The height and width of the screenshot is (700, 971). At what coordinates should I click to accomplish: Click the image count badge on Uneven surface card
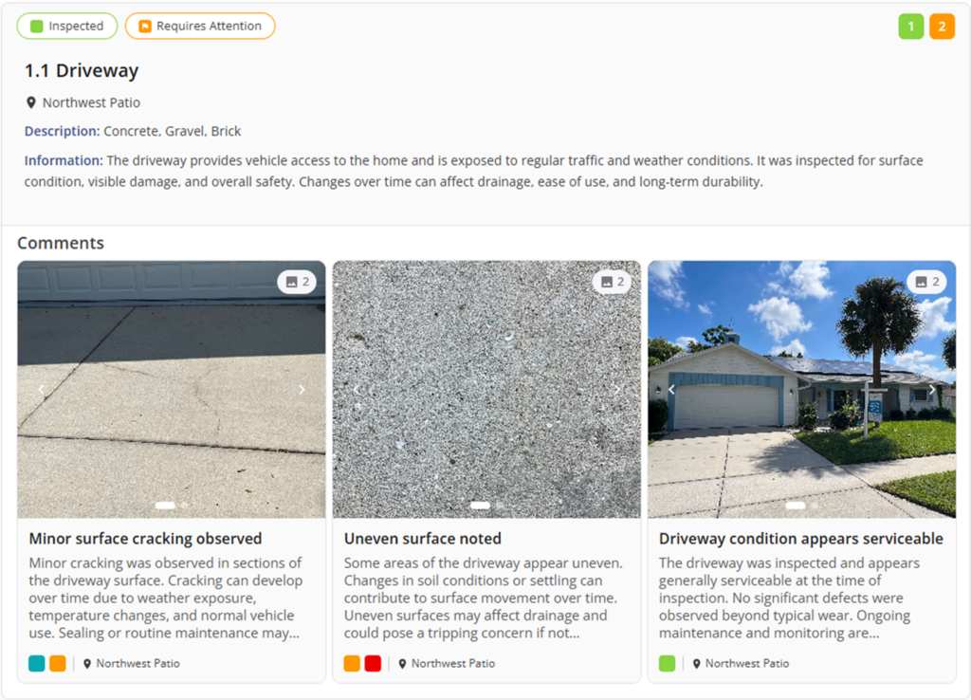click(x=612, y=281)
